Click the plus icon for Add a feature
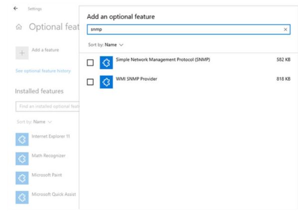Screen dimensions: 298x213 (22, 53)
